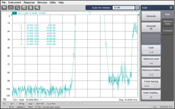Image resolution: width=175 pixels, height=109 pixels.
Task: Close the Scale panel
Action: pyautogui.click(x=171, y=8)
